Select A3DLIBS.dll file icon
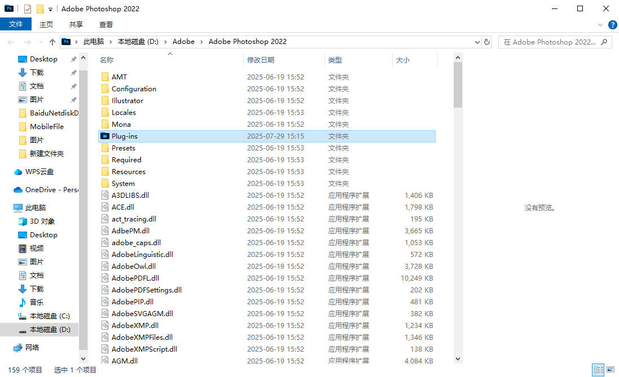Viewport: 619px width, 377px height. (104, 195)
